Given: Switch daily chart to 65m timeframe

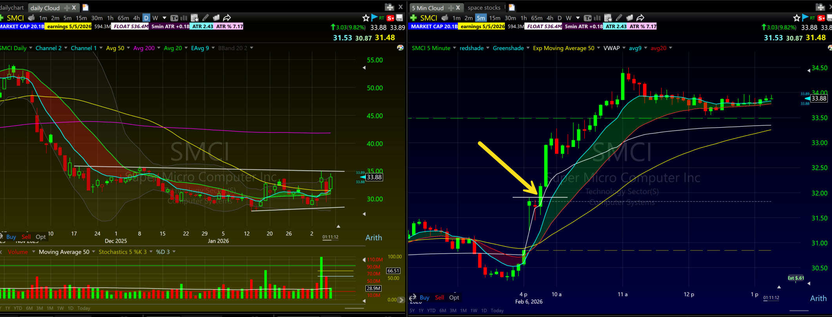Looking at the screenshot, I should coord(123,18).
